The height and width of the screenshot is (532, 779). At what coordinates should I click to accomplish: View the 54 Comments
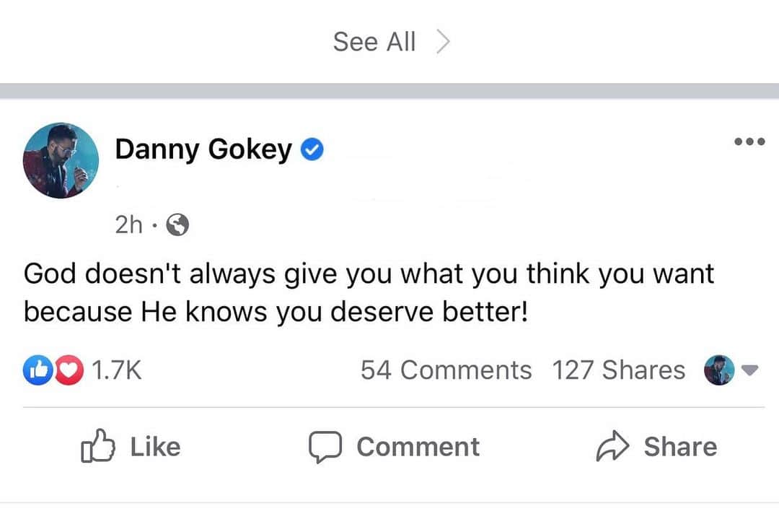click(446, 370)
